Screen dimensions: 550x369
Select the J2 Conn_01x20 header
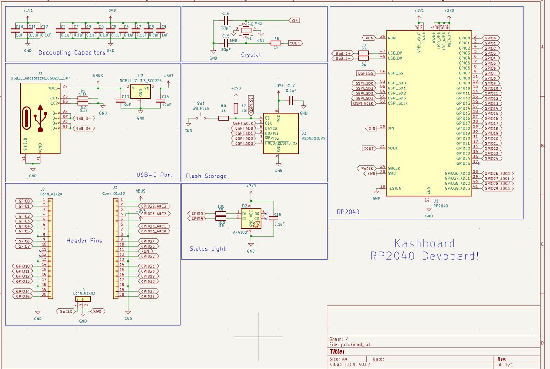point(49,248)
